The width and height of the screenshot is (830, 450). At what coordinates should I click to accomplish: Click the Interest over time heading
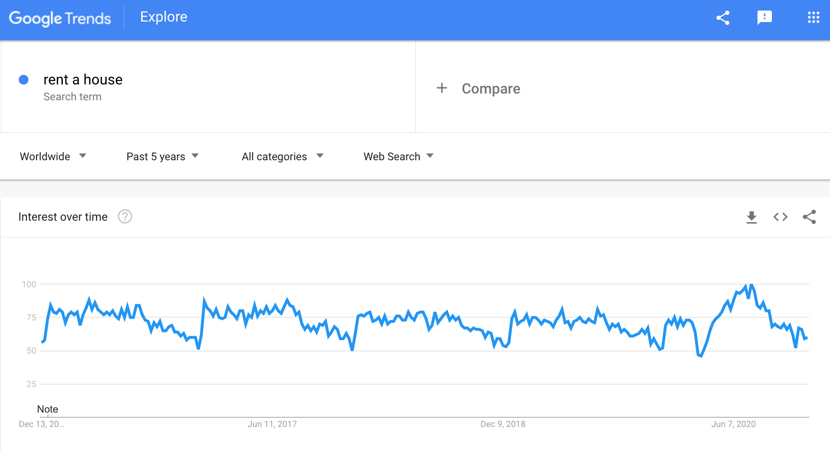63,217
